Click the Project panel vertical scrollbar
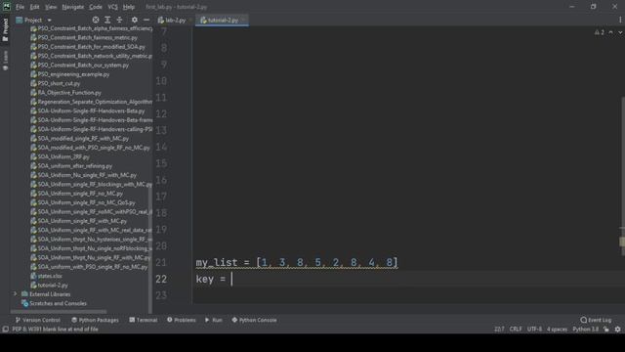Image resolution: width=625 pixels, height=352 pixels. click(150, 249)
